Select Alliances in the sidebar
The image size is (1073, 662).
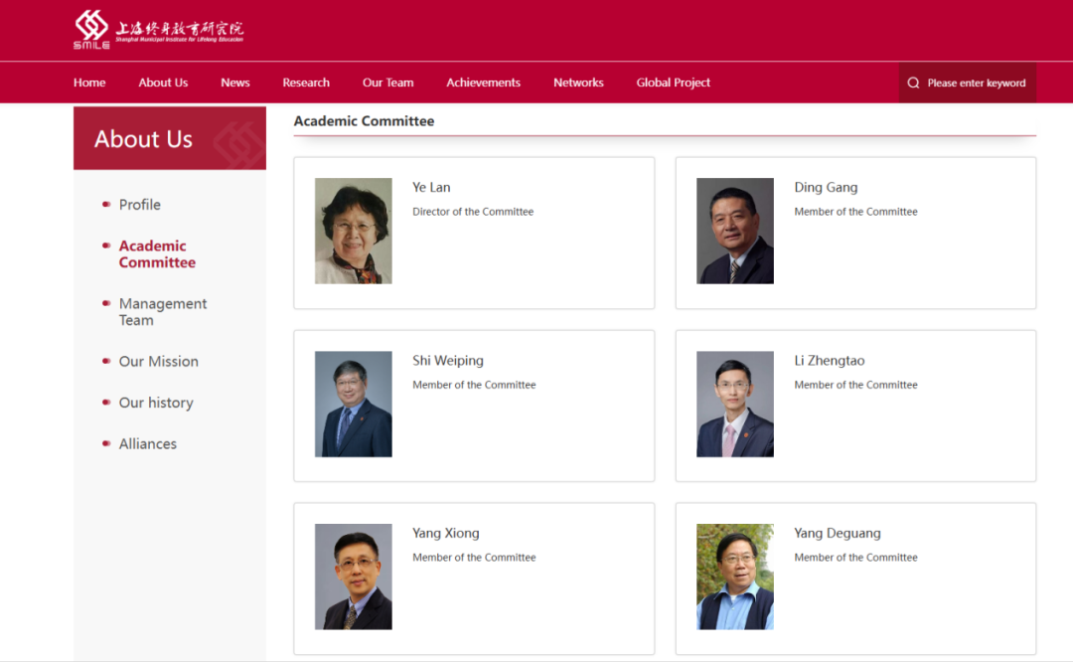coord(148,444)
